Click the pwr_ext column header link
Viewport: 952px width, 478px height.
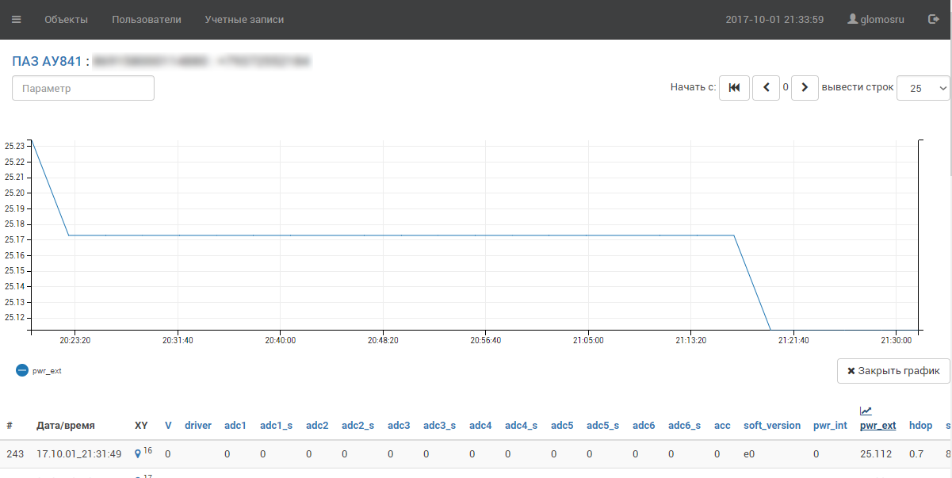pos(877,426)
